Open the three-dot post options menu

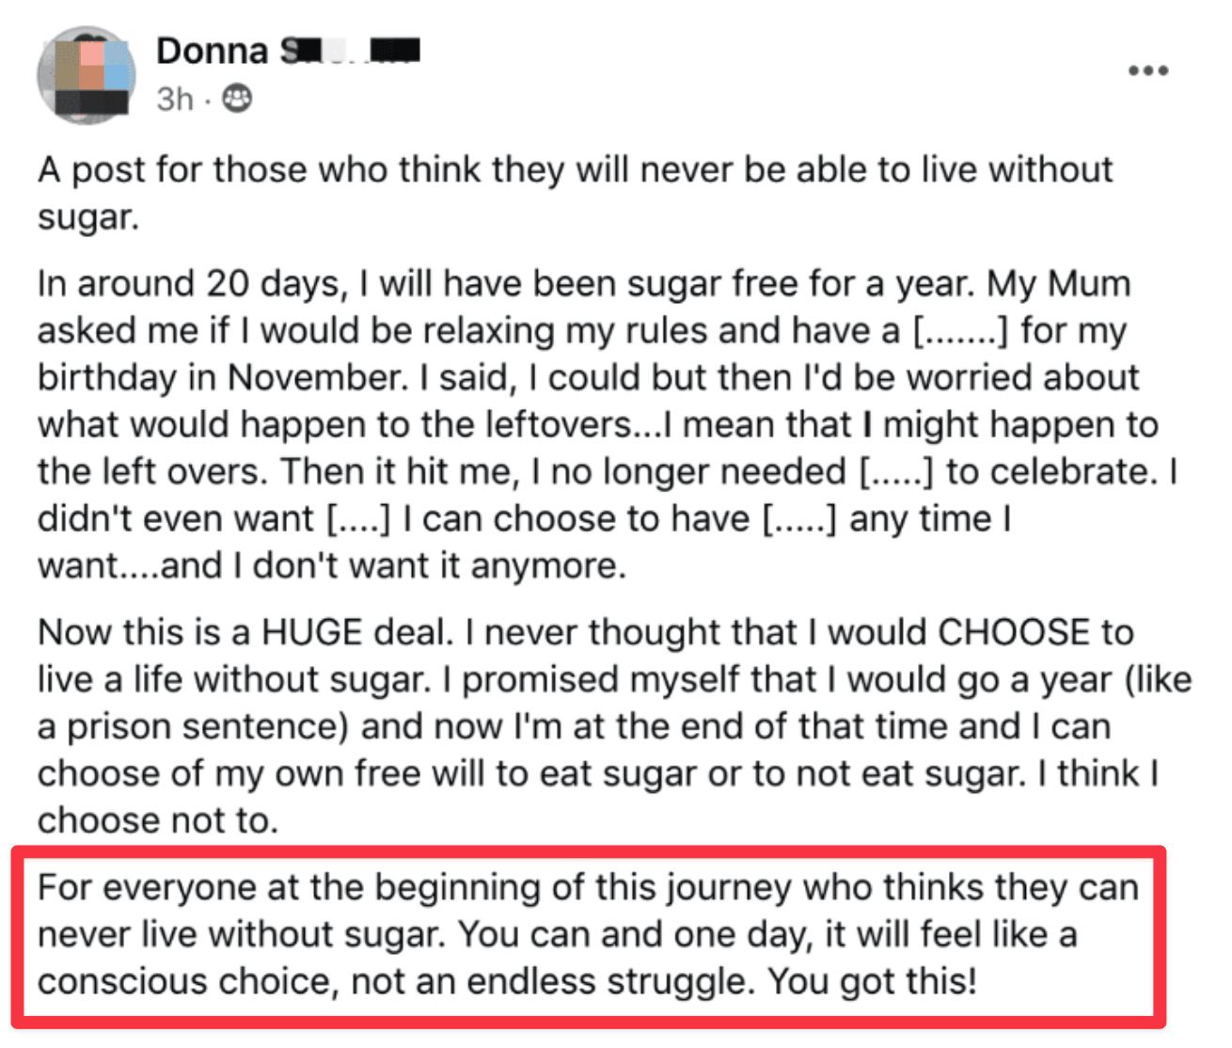coord(1148,71)
